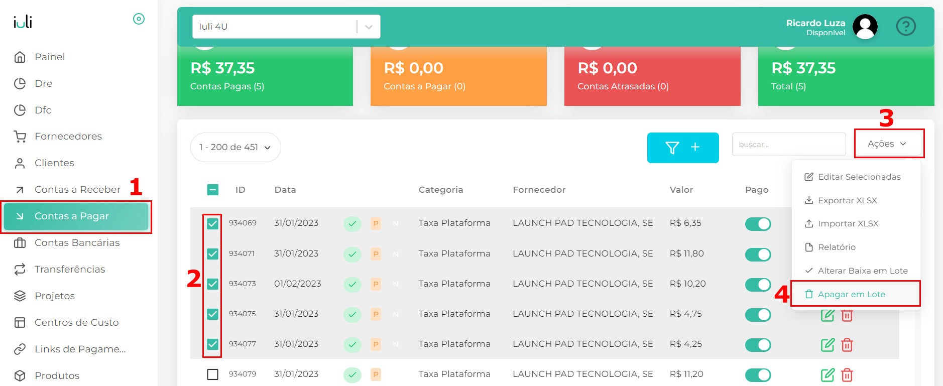Click the target icon beside the iuli logo
The image size is (943, 386).
tap(139, 19)
